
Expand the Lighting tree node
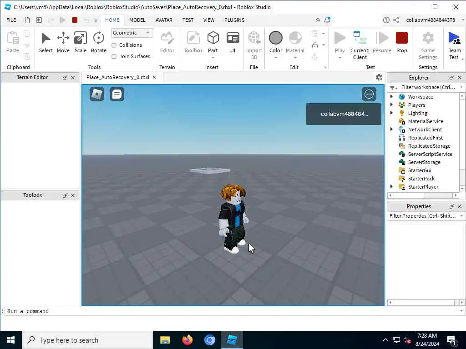391,113
